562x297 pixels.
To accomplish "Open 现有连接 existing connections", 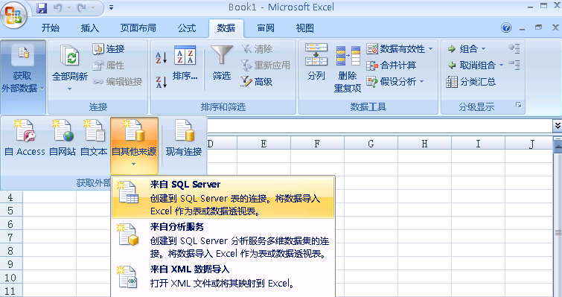I will (x=184, y=138).
